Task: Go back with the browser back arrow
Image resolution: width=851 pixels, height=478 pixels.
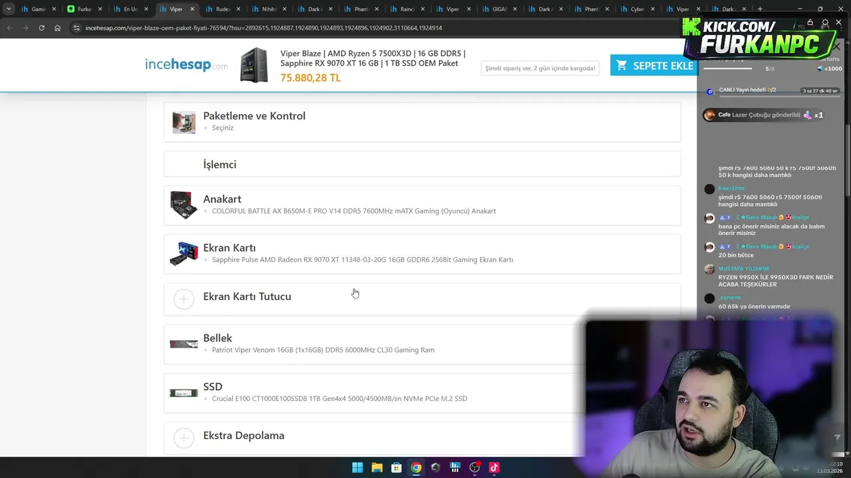Action: click(9, 28)
